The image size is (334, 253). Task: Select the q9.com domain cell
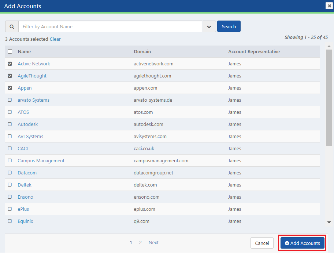(x=141, y=221)
